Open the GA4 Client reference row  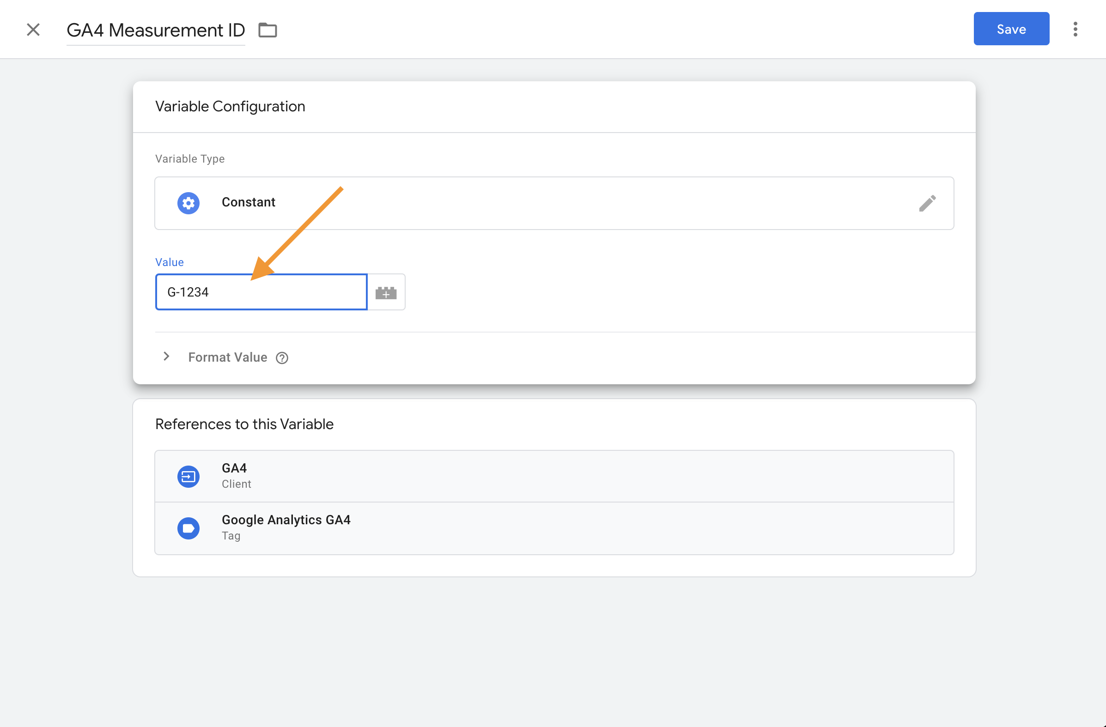(x=554, y=476)
